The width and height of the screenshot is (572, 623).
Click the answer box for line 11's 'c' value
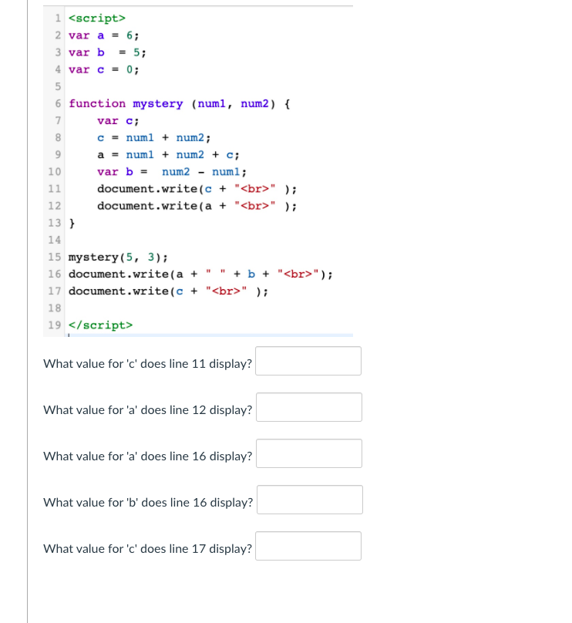[308, 360]
